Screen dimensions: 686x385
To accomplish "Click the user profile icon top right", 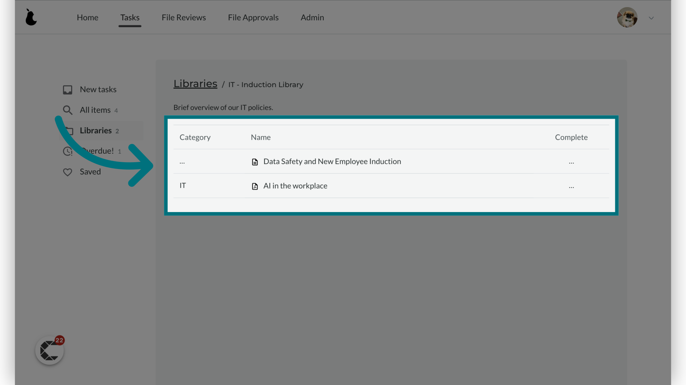I will tap(627, 17).
